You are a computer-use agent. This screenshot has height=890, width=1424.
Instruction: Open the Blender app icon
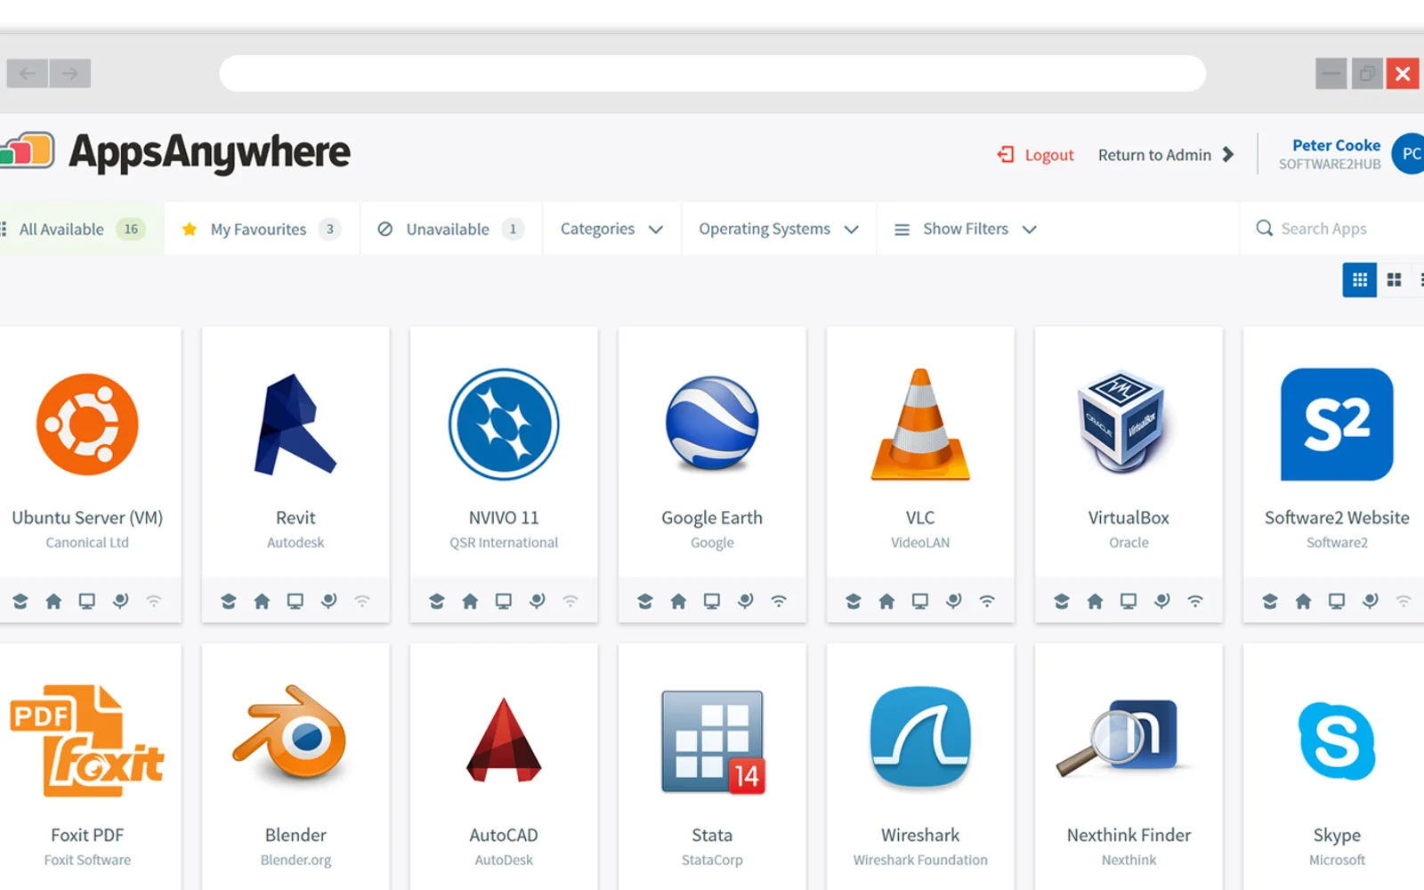coord(290,735)
